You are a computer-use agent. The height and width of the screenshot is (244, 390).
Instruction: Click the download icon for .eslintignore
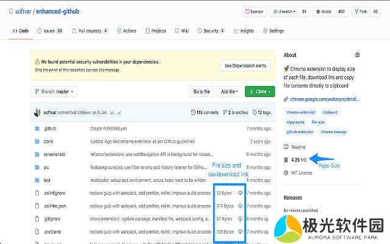(x=240, y=193)
